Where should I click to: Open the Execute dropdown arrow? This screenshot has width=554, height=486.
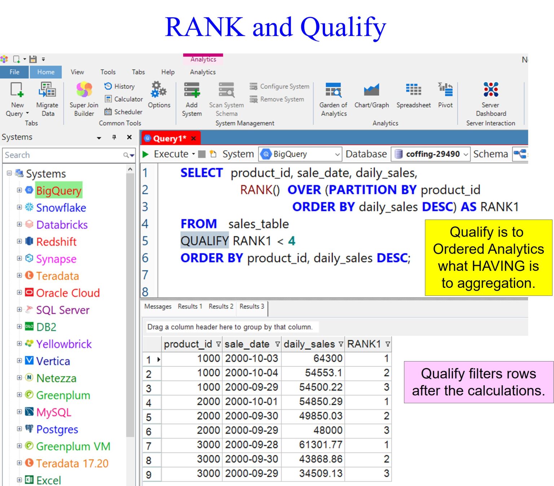pyautogui.click(x=194, y=154)
